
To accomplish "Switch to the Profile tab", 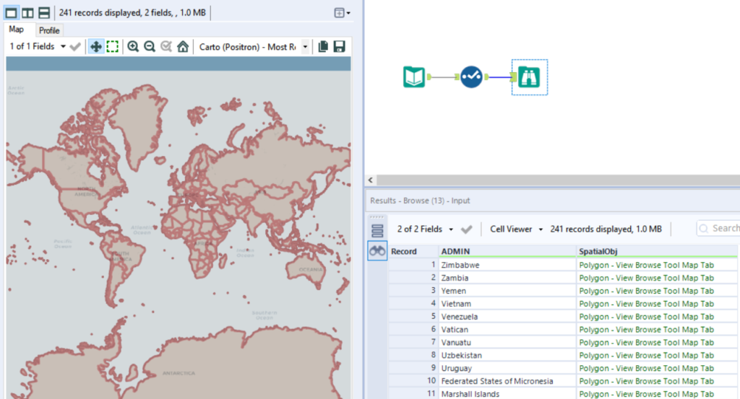I will tap(49, 30).
